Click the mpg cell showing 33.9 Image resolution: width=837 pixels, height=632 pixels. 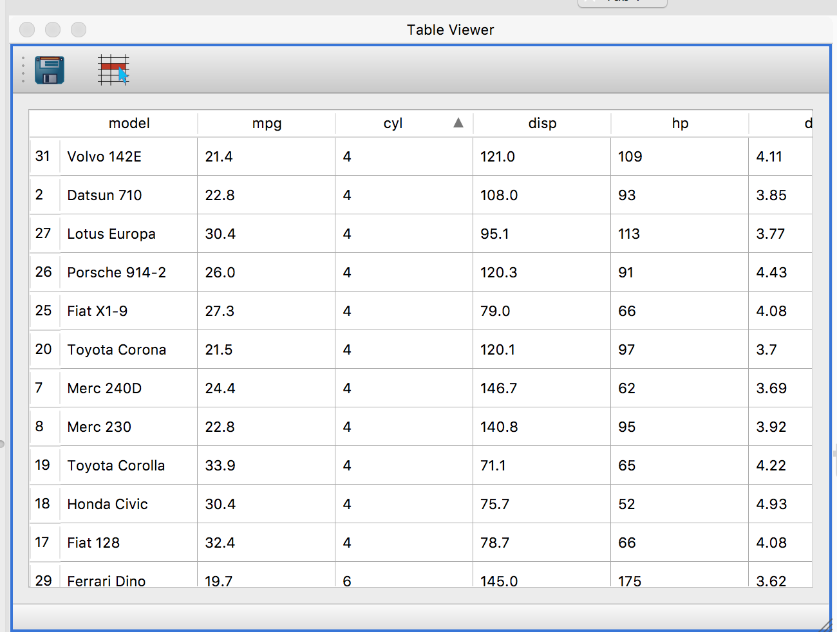pyautogui.click(x=220, y=465)
